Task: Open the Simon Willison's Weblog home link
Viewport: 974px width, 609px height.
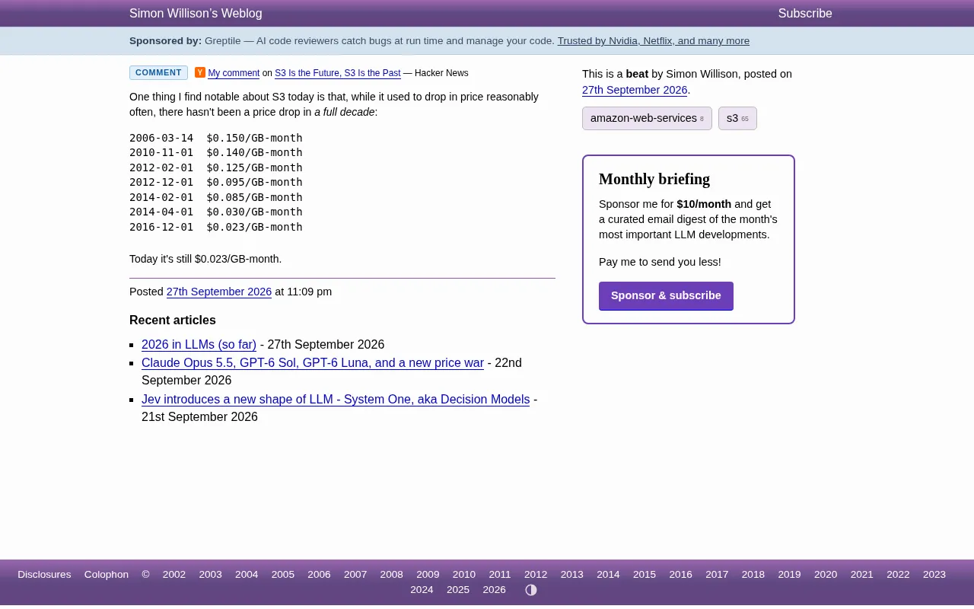Action: coord(196,14)
